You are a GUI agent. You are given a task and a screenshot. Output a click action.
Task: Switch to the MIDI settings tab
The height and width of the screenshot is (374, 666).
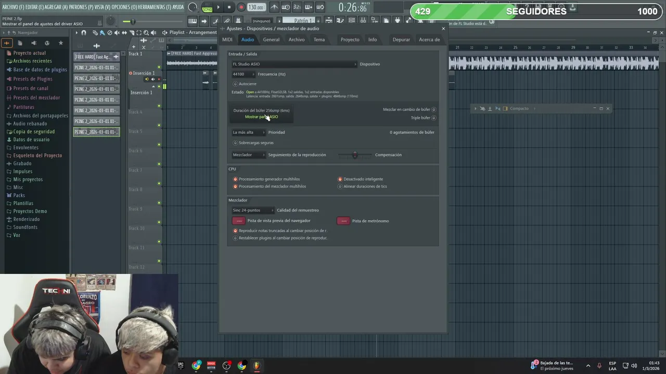click(x=227, y=39)
